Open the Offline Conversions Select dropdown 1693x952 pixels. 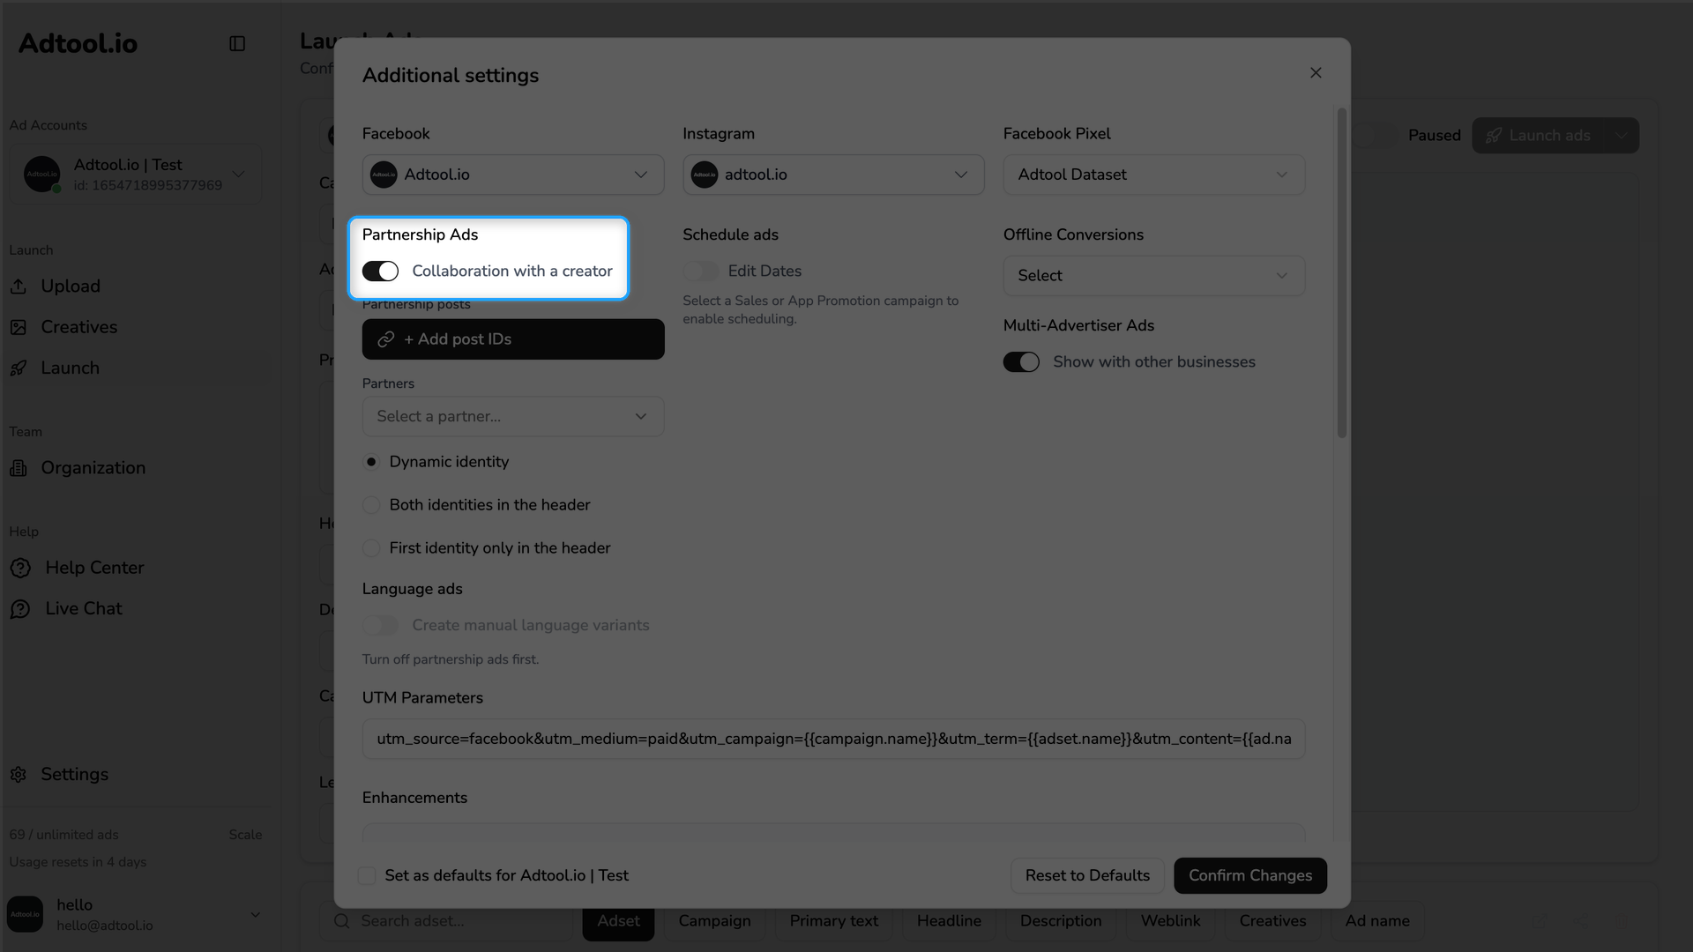[1153, 276]
